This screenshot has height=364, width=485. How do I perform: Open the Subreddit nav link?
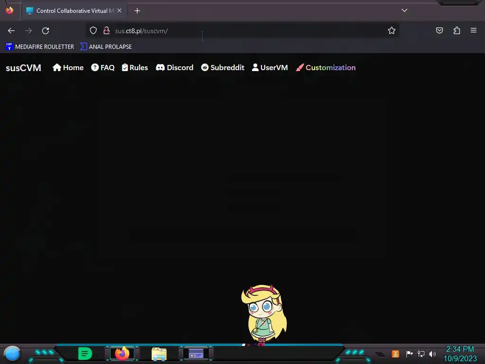pyautogui.click(x=223, y=67)
